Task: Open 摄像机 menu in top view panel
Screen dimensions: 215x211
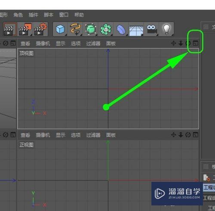Action: point(43,43)
